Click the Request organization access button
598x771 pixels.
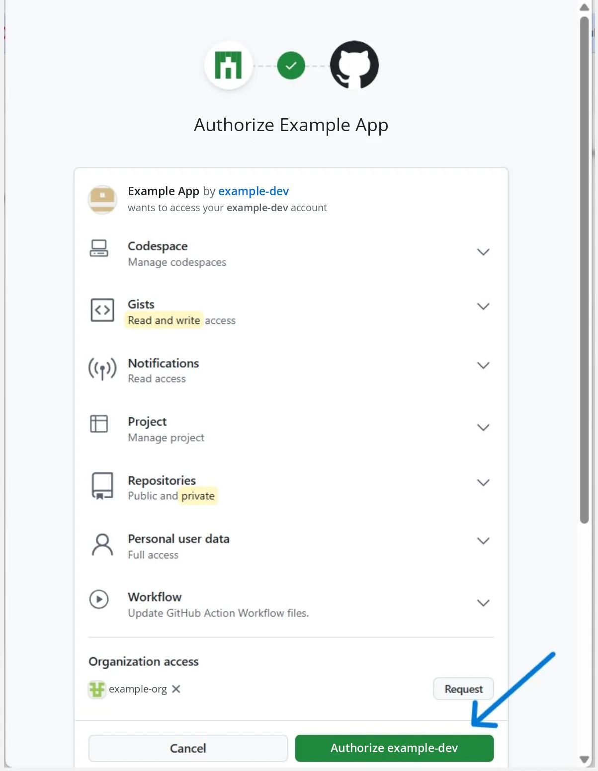tap(463, 689)
